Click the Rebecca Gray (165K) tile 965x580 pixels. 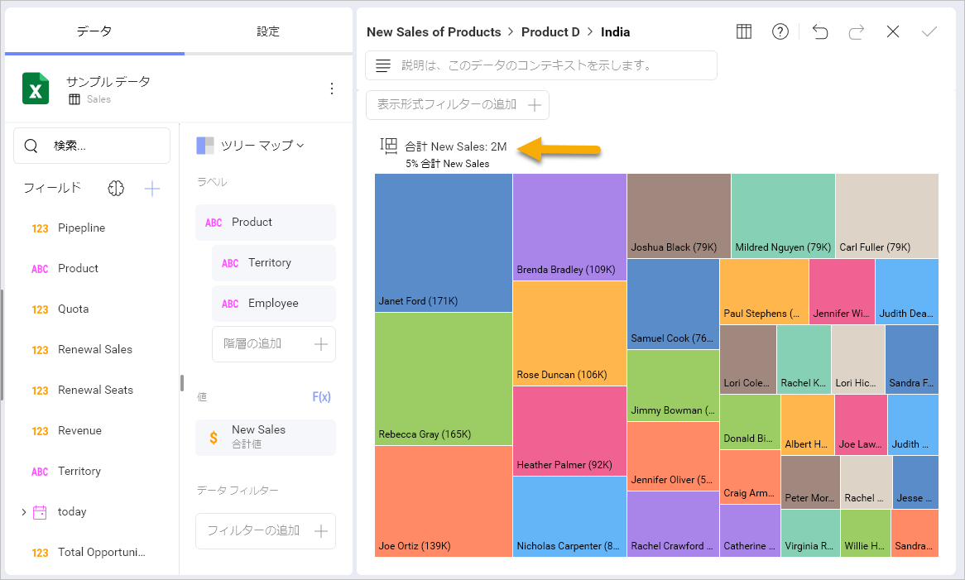coord(443,379)
